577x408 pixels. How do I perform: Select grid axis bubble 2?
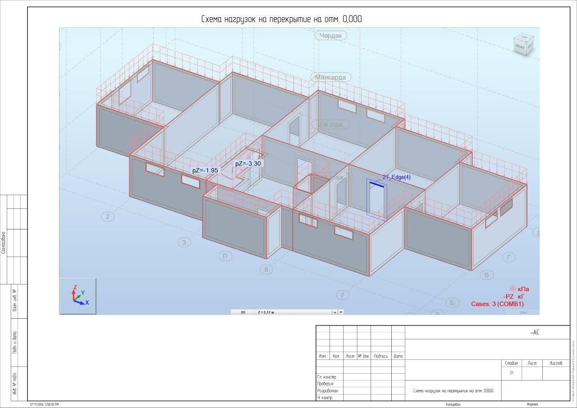pyautogui.click(x=107, y=217)
